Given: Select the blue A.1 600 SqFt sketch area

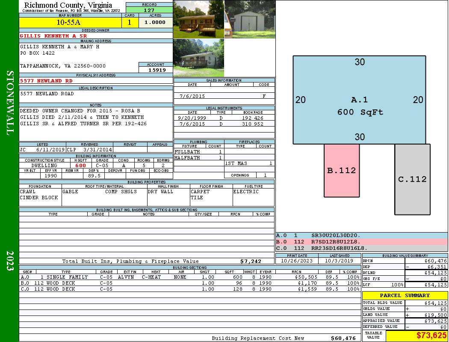Looking at the screenshot, I should coord(359,100).
